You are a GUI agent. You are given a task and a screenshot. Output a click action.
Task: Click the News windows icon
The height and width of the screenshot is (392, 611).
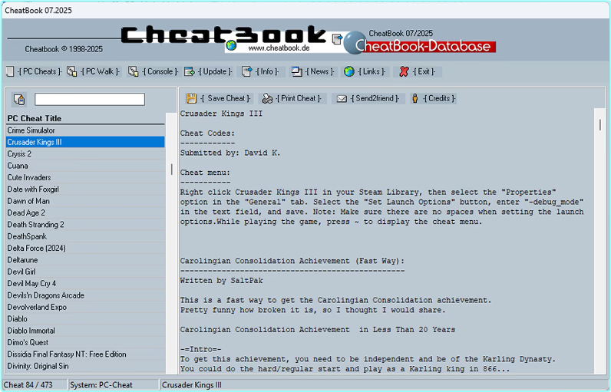(297, 71)
